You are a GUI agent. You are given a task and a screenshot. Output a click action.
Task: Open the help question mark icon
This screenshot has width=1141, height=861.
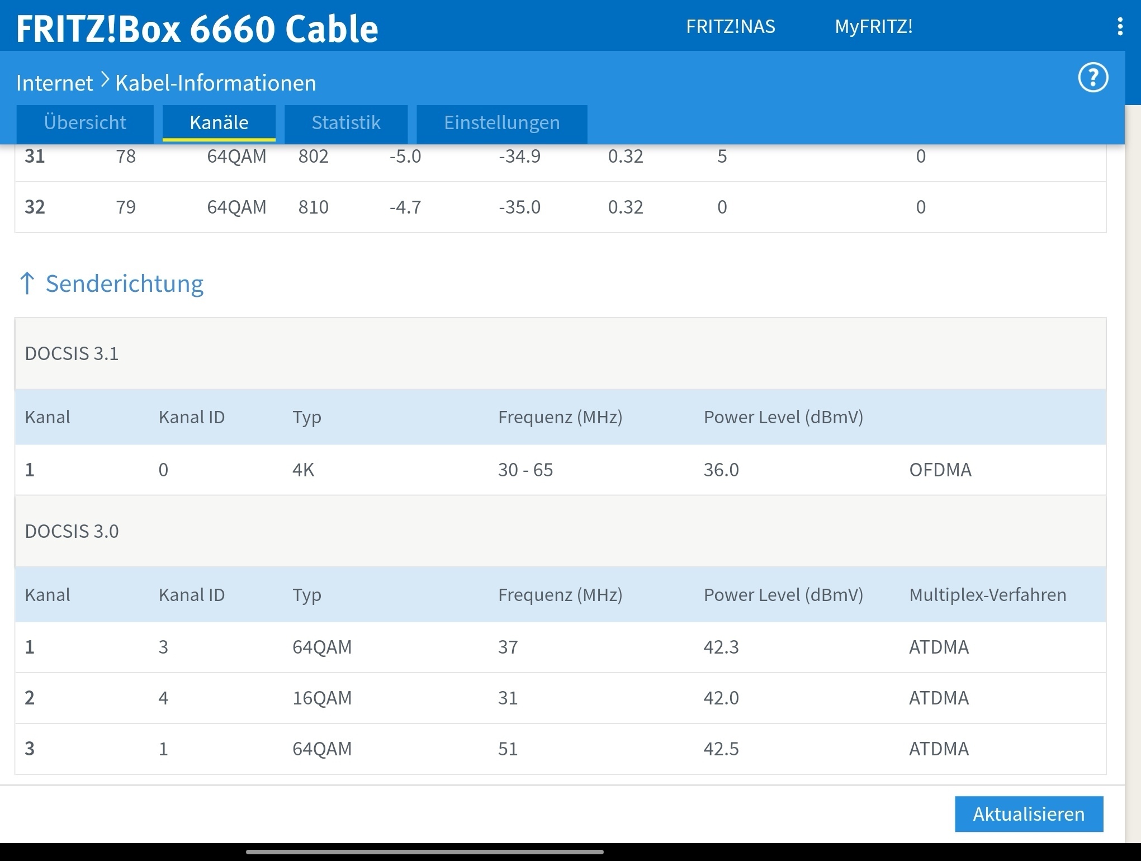pos(1093,78)
